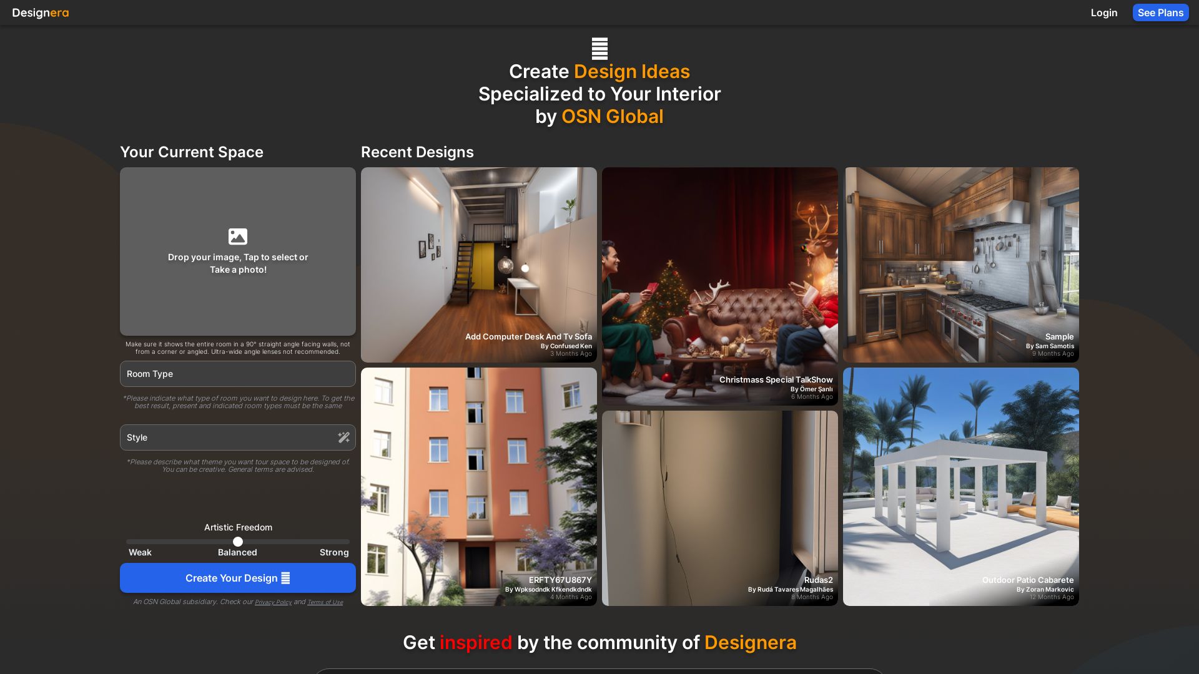Open the Privacy Policy link
Image resolution: width=1199 pixels, height=674 pixels.
[x=273, y=602]
